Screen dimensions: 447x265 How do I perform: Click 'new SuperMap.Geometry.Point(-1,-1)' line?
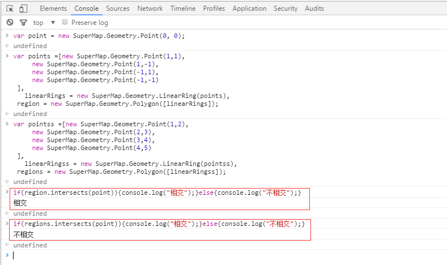(x=95, y=80)
